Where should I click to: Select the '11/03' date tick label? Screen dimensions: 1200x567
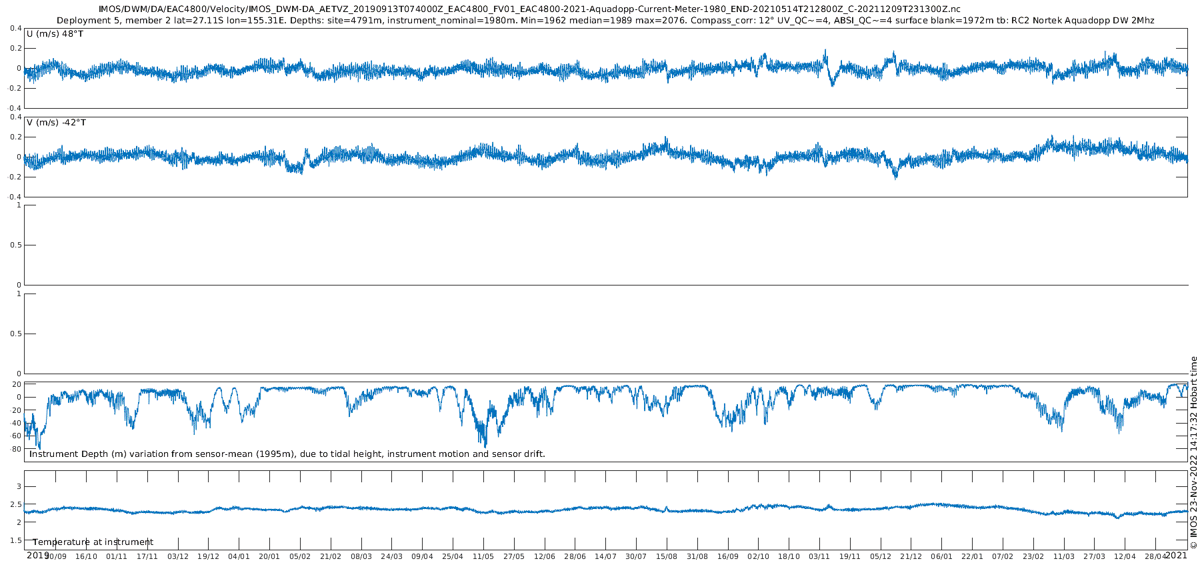pyautogui.click(x=1064, y=556)
